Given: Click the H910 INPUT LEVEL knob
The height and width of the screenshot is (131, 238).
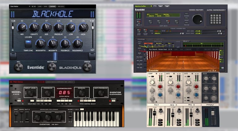Looking at the screenshot, I should click(x=31, y=93).
